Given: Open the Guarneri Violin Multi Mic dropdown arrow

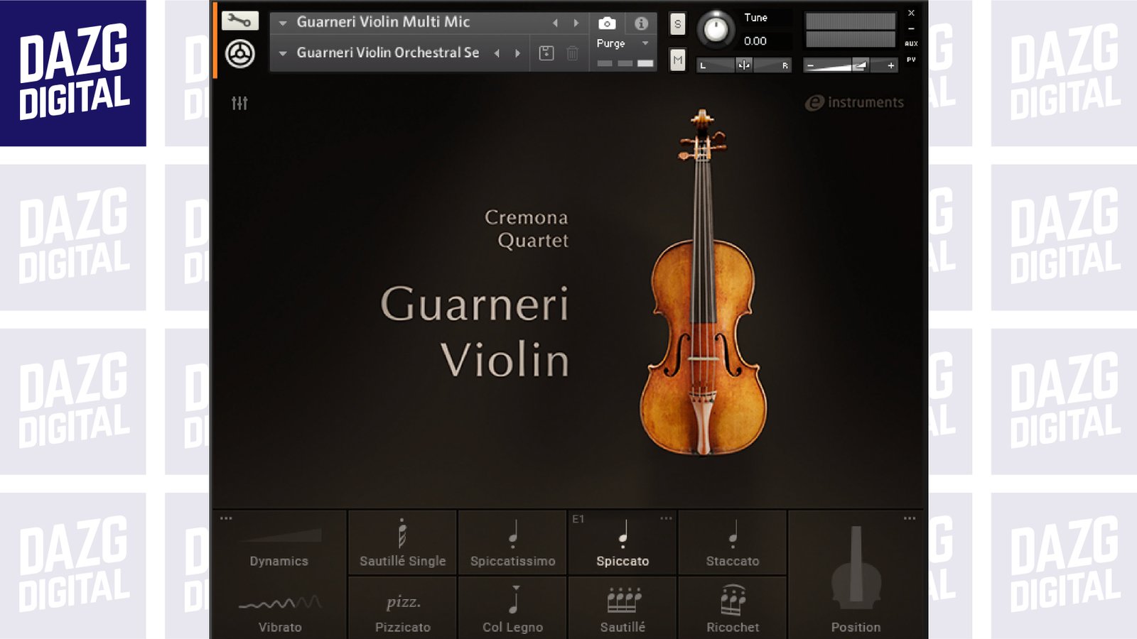Looking at the screenshot, I should click(x=283, y=23).
